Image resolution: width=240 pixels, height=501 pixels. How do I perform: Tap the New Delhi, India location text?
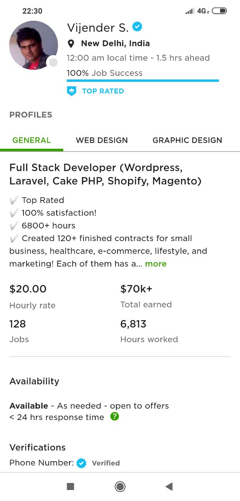point(116,43)
